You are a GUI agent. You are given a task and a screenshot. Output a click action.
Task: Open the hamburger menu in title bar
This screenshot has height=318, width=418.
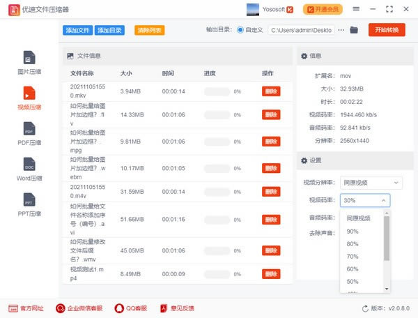tap(356, 9)
